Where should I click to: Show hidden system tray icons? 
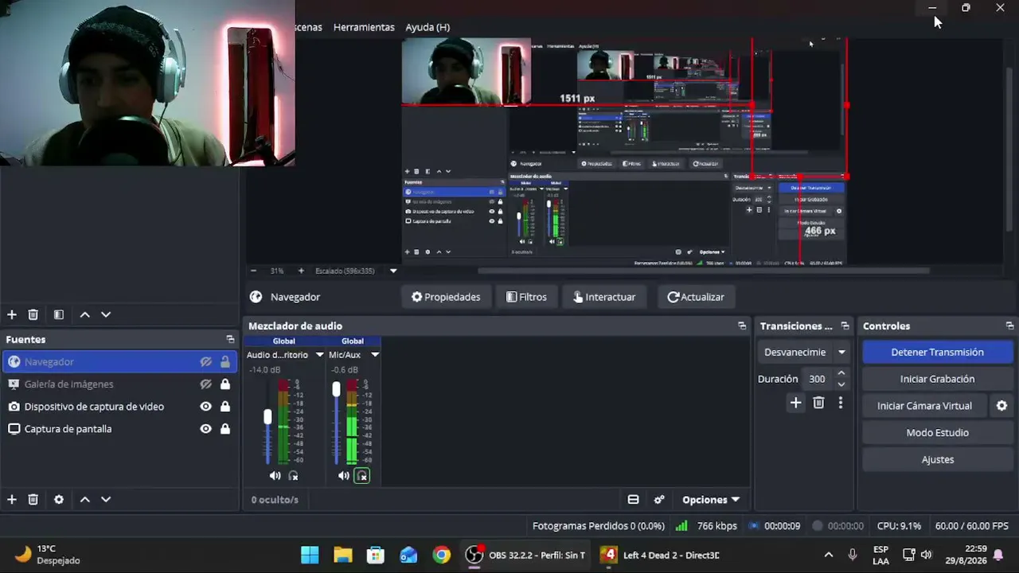[x=829, y=555]
